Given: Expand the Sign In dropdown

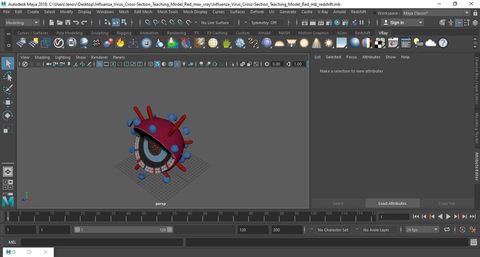Looking at the screenshot, I should (x=420, y=22).
